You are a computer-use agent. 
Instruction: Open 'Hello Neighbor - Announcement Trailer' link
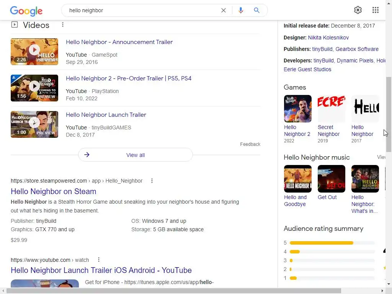click(119, 42)
